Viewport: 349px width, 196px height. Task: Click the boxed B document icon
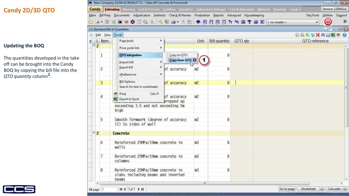[x=205, y=22]
